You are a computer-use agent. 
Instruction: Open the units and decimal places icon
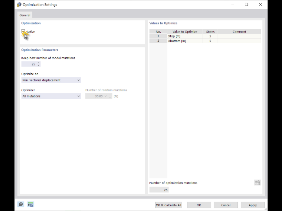(30, 204)
